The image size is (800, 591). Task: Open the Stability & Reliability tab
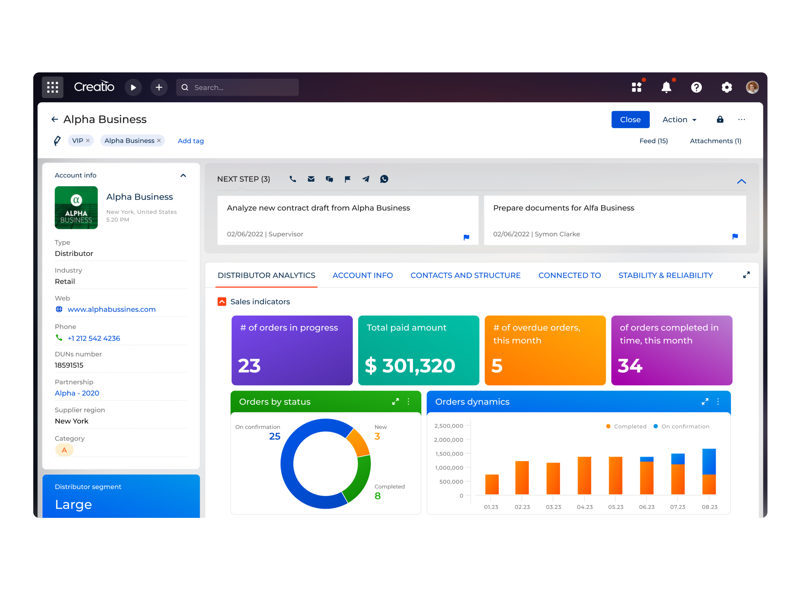(x=665, y=276)
